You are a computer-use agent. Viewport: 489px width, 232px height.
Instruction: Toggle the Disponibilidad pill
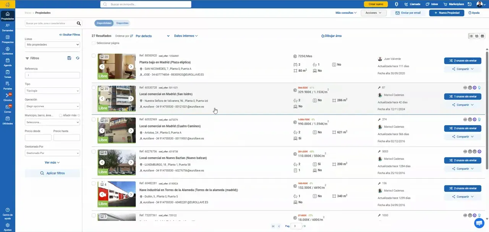click(104, 23)
